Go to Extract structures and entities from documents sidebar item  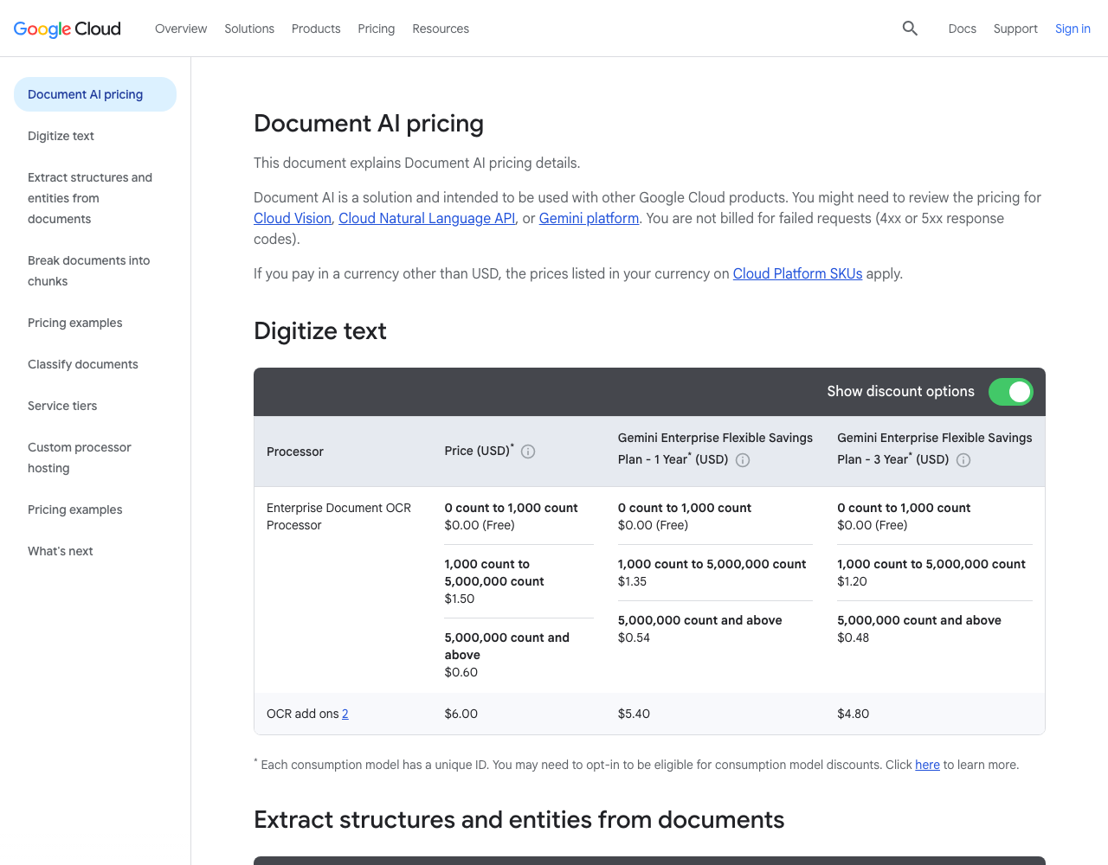click(x=90, y=198)
